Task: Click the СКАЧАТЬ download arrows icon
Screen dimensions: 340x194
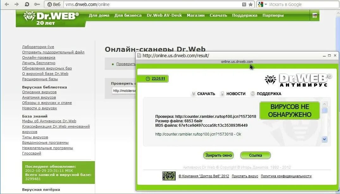Action: coord(194,94)
